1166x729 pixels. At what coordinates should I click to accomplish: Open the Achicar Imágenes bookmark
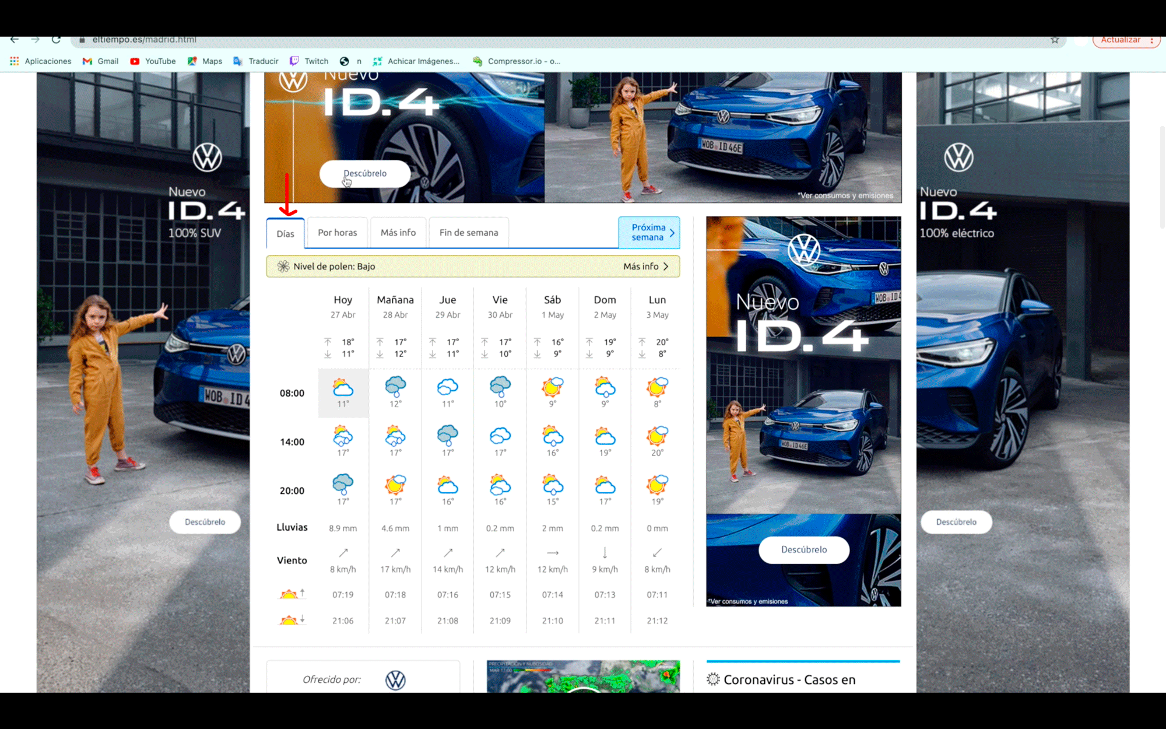coord(416,61)
